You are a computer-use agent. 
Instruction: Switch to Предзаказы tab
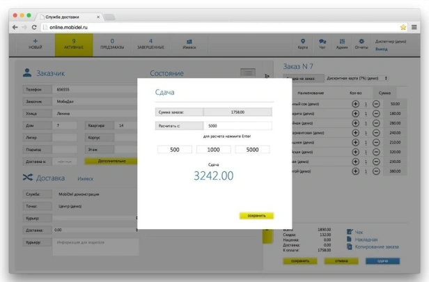pos(112,44)
